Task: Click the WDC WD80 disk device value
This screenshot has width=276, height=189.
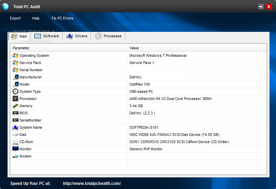Action: tap(174, 135)
